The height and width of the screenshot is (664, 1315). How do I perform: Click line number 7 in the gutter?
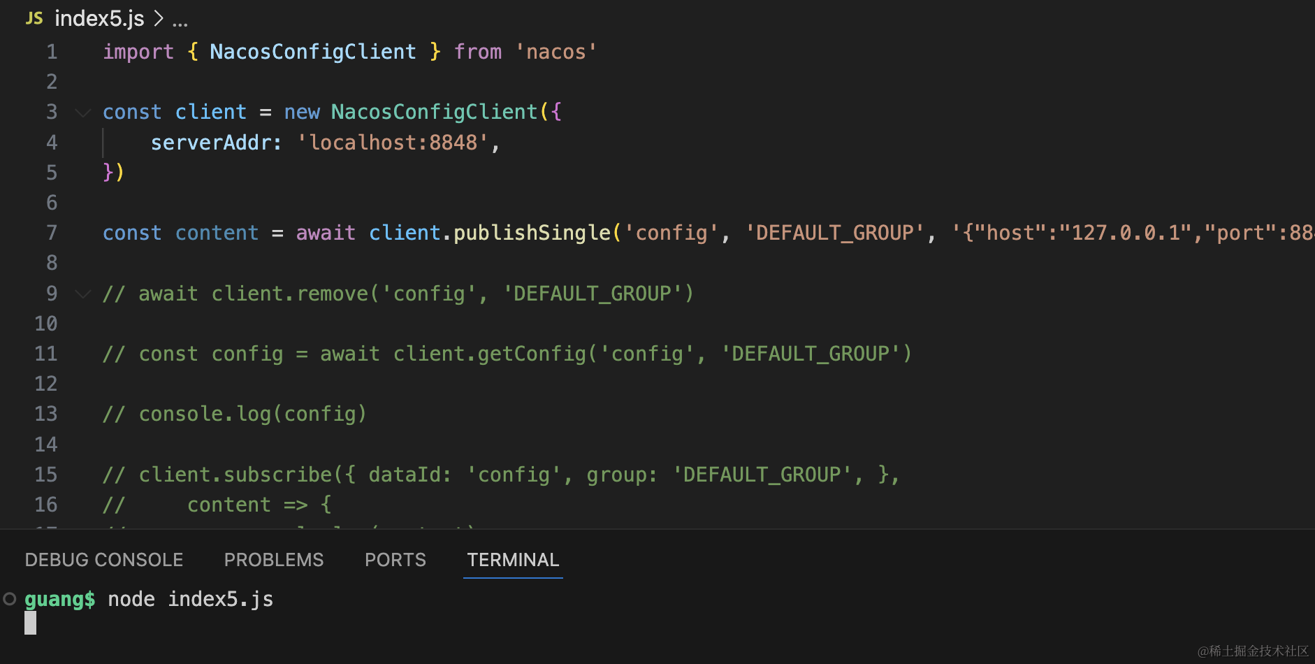point(52,233)
